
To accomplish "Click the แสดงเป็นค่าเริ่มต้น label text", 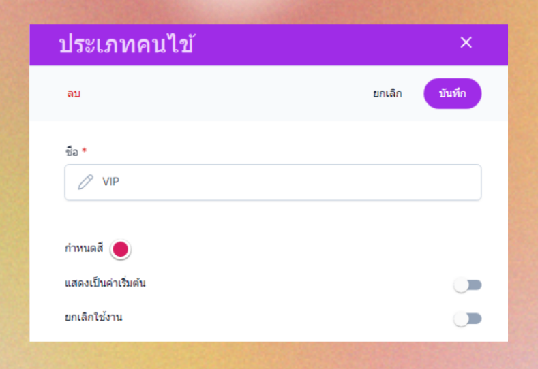I will point(105,283).
